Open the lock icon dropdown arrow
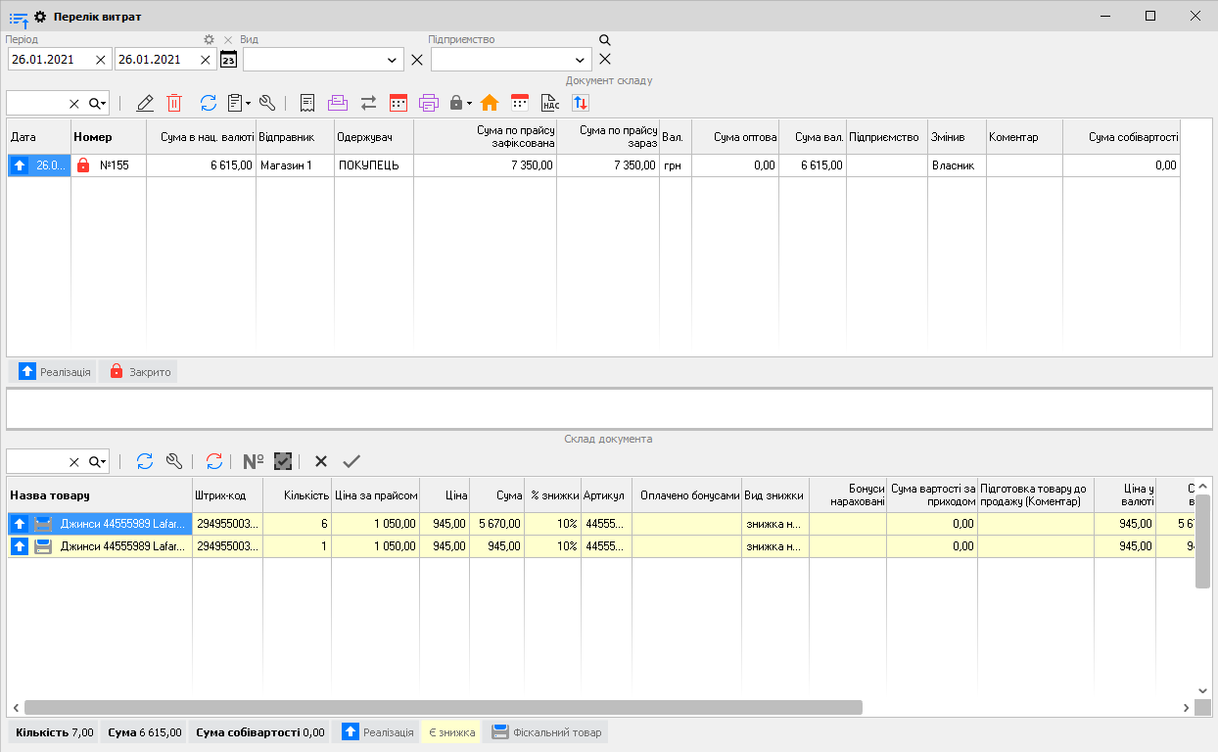Image resolution: width=1218 pixels, height=752 pixels. [x=470, y=103]
